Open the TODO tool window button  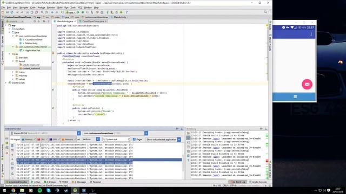64,182
